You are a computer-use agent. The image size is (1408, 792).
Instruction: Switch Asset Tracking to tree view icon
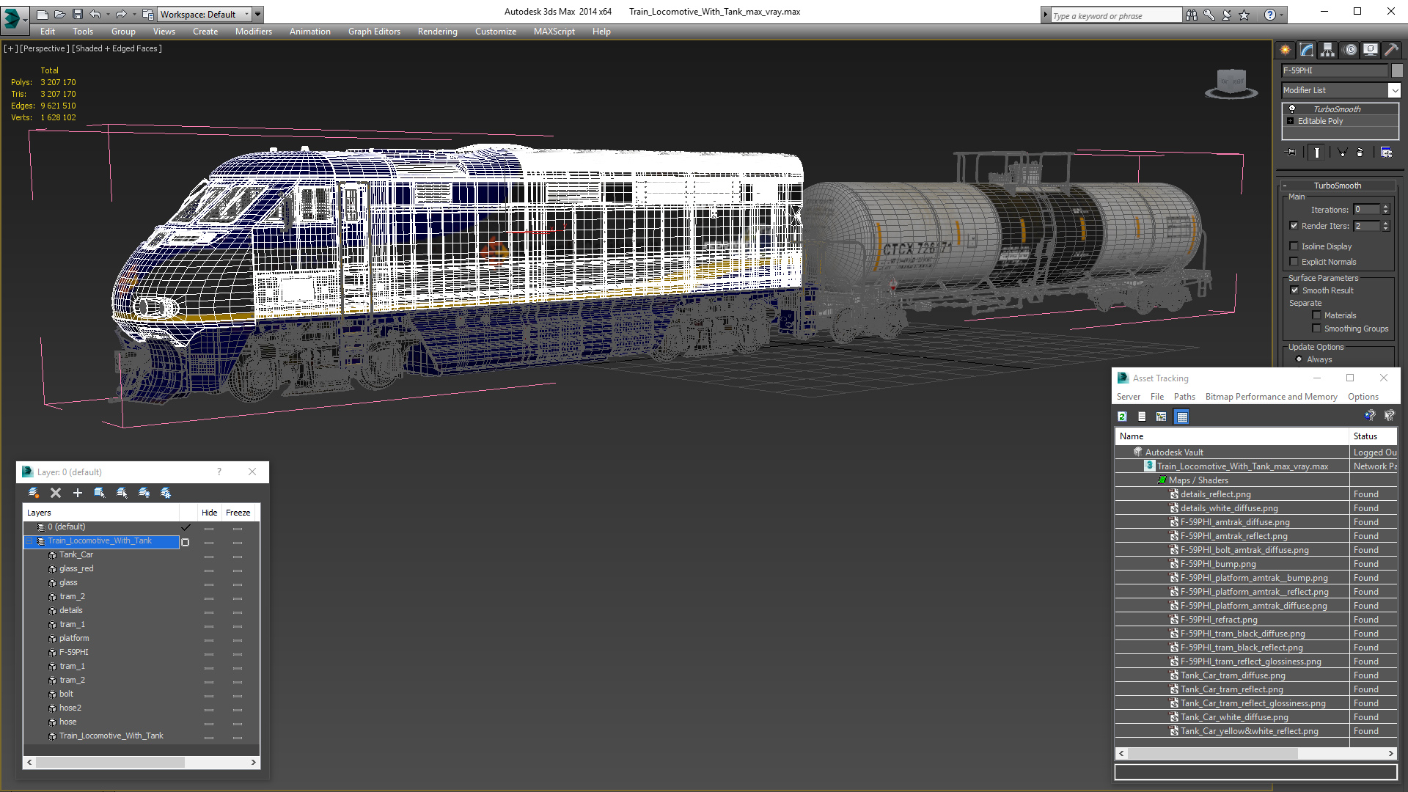(1162, 417)
